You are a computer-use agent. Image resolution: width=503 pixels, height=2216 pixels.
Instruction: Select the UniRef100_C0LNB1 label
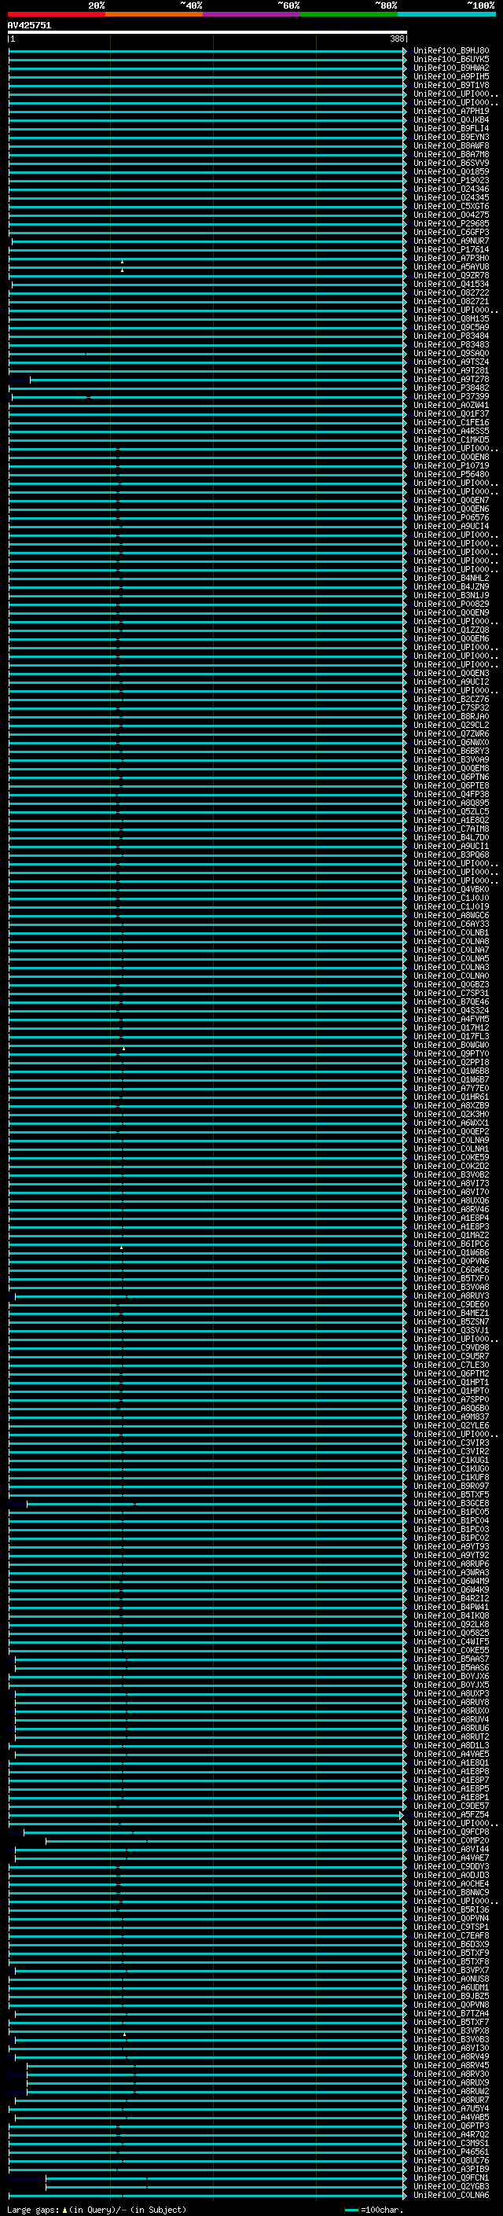tap(451, 932)
